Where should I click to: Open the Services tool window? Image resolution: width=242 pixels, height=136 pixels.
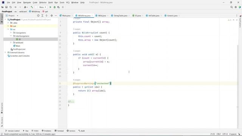point(71,131)
